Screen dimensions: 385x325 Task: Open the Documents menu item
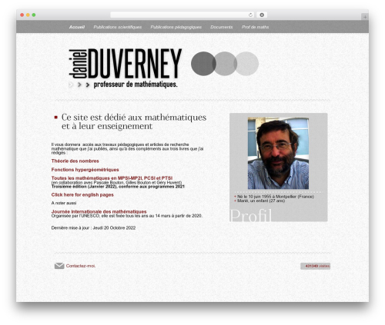click(x=222, y=27)
